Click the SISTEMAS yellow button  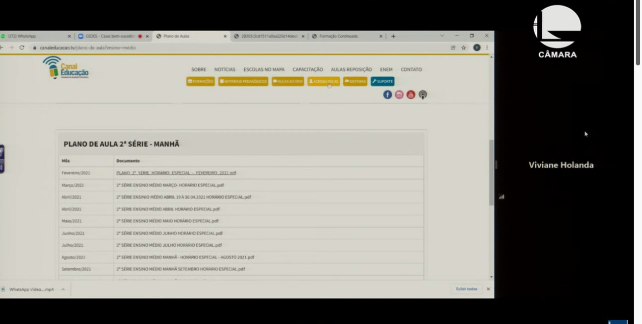point(355,81)
